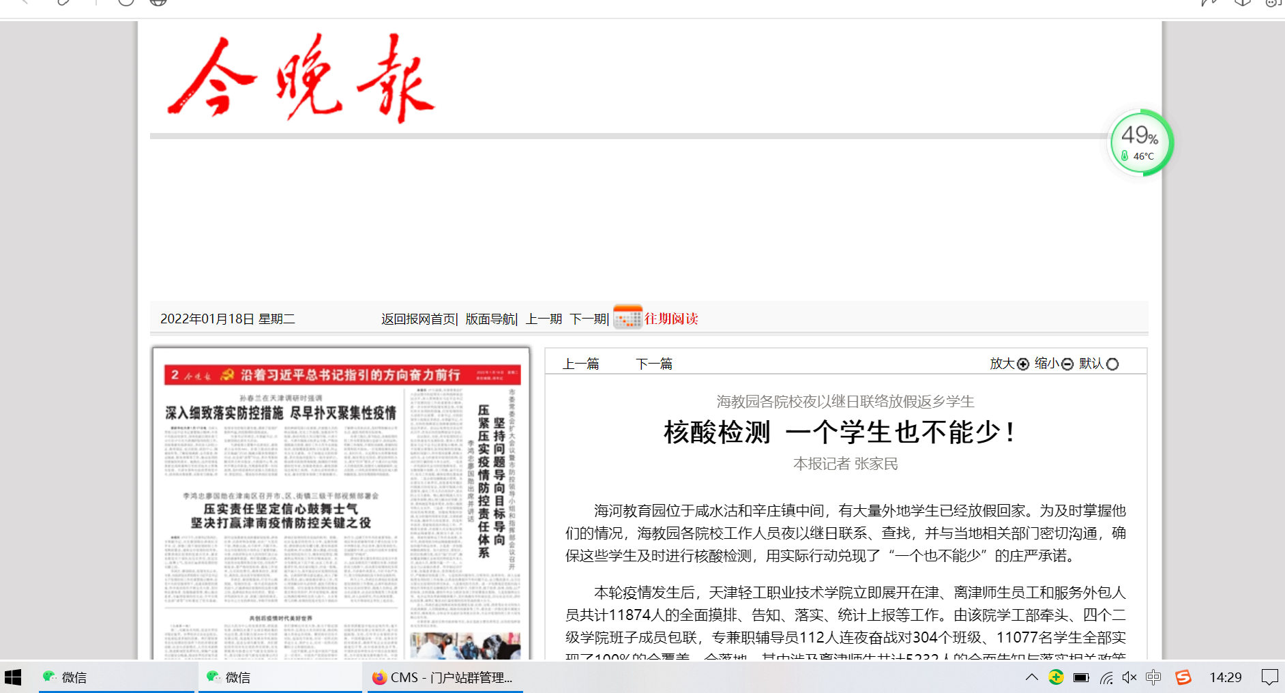The width and height of the screenshot is (1285, 693).
Task: Switch to CMS 门户站群管理 Firefox taskbar tab
Action: [445, 677]
